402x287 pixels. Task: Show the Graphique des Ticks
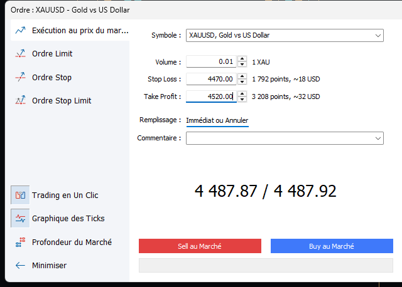(68, 219)
